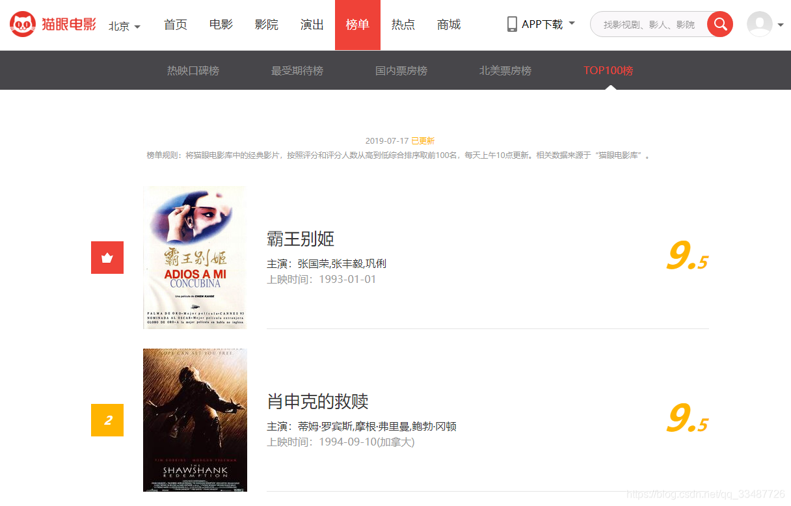The image size is (791, 506).
Task: Select the TOP100榜 tab
Action: click(x=608, y=70)
